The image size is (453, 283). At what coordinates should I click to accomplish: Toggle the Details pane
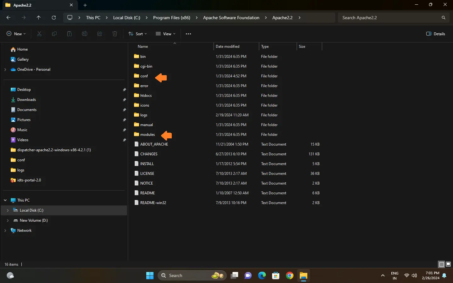coord(436,34)
